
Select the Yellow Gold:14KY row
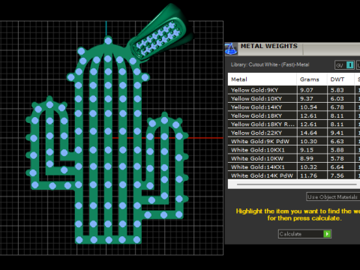[x=294, y=107]
